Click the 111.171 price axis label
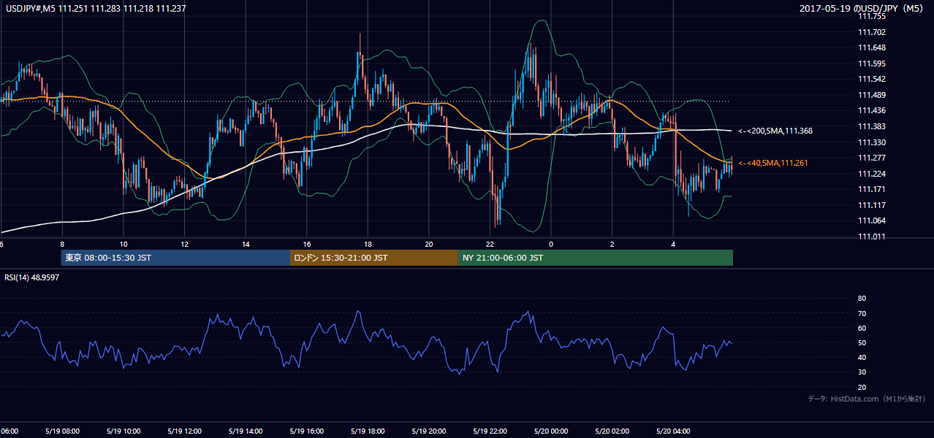Viewport: 934px width, 438px height. [x=873, y=189]
